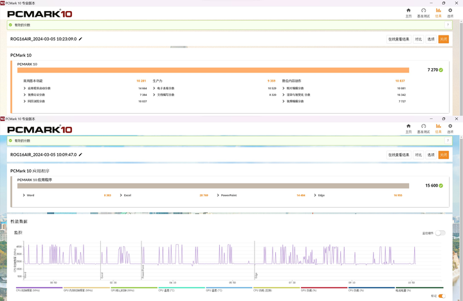Select GPU 温度 blue legend
This screenshot has height=301, width=463.
(x=229, y=289)
